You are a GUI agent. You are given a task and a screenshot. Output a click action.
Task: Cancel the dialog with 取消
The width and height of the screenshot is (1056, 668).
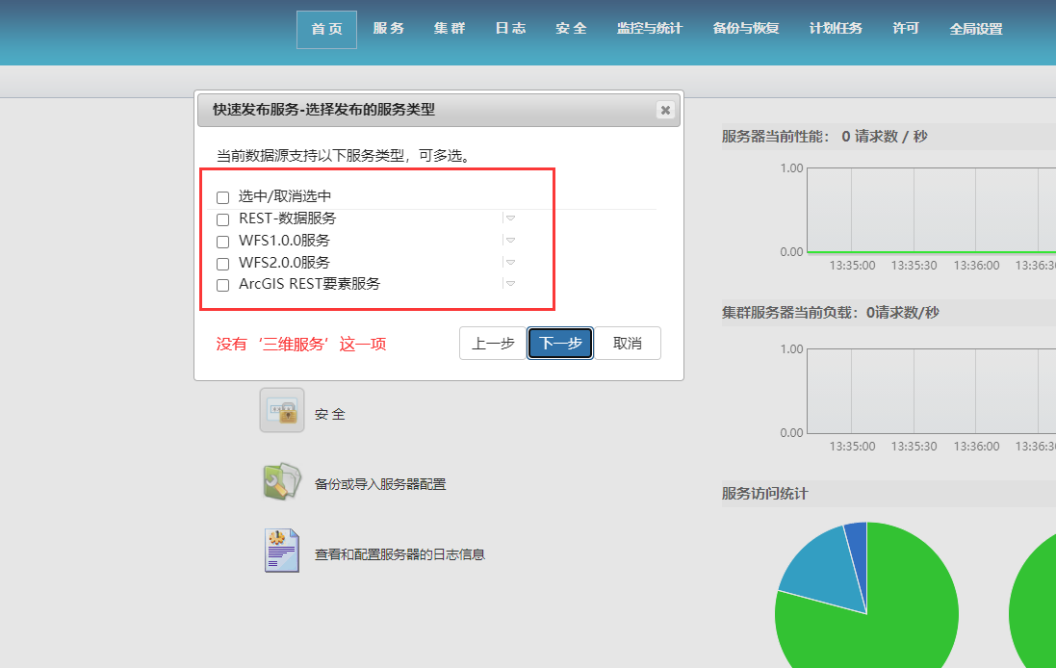point(628,344)
